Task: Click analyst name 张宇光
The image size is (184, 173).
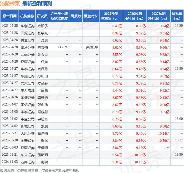Action: [x=43, y=33]
